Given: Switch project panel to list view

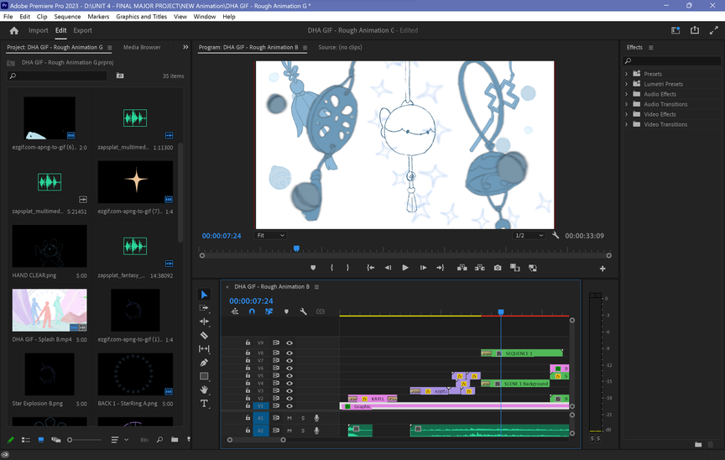Looking at the screenshot, I should click(x=26, y=440).
